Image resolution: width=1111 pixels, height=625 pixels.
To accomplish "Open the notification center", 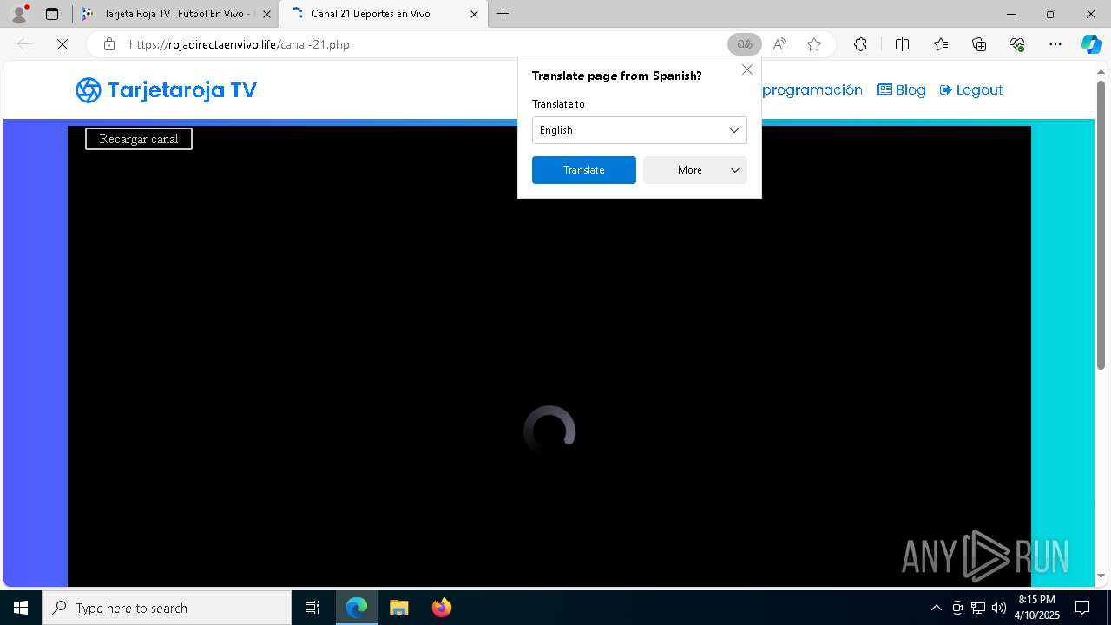I will (1082, 608).
